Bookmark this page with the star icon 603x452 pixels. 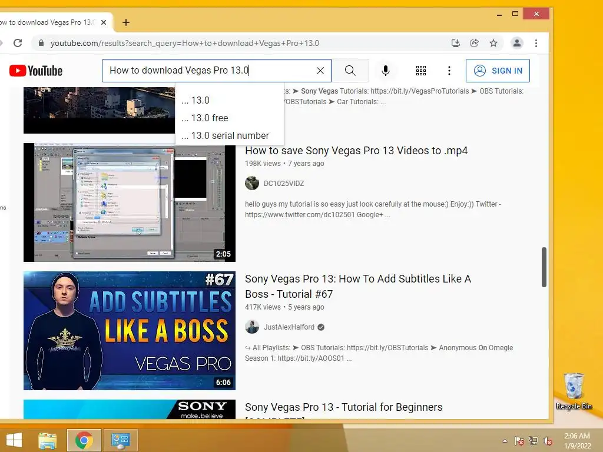pyautogui.click(x=493, y=43)
